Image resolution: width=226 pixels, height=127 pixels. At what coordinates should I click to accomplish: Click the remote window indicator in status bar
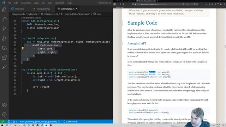[3, 121]
